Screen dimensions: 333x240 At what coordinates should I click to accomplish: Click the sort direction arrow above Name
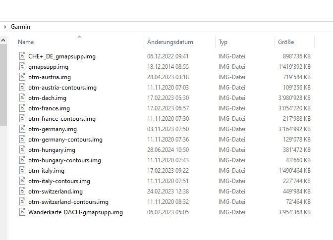pos(79,37)
